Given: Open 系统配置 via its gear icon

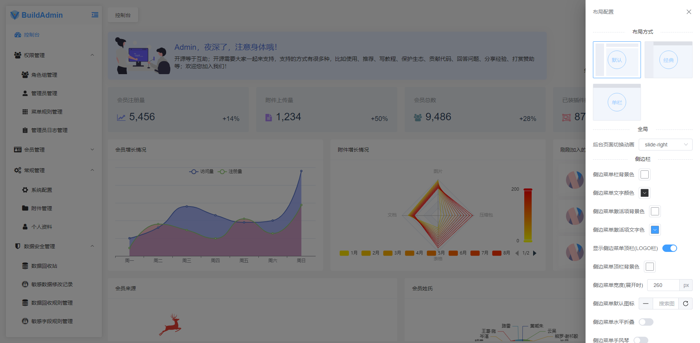Looking at the screenshot, I should coord(24,190).
